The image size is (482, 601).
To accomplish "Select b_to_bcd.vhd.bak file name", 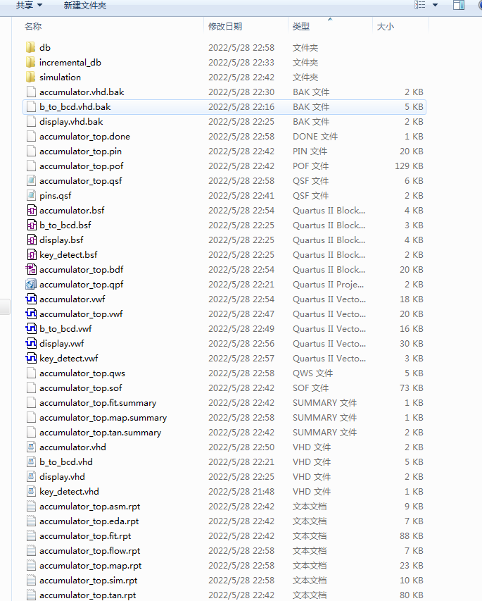I will 75,107.
